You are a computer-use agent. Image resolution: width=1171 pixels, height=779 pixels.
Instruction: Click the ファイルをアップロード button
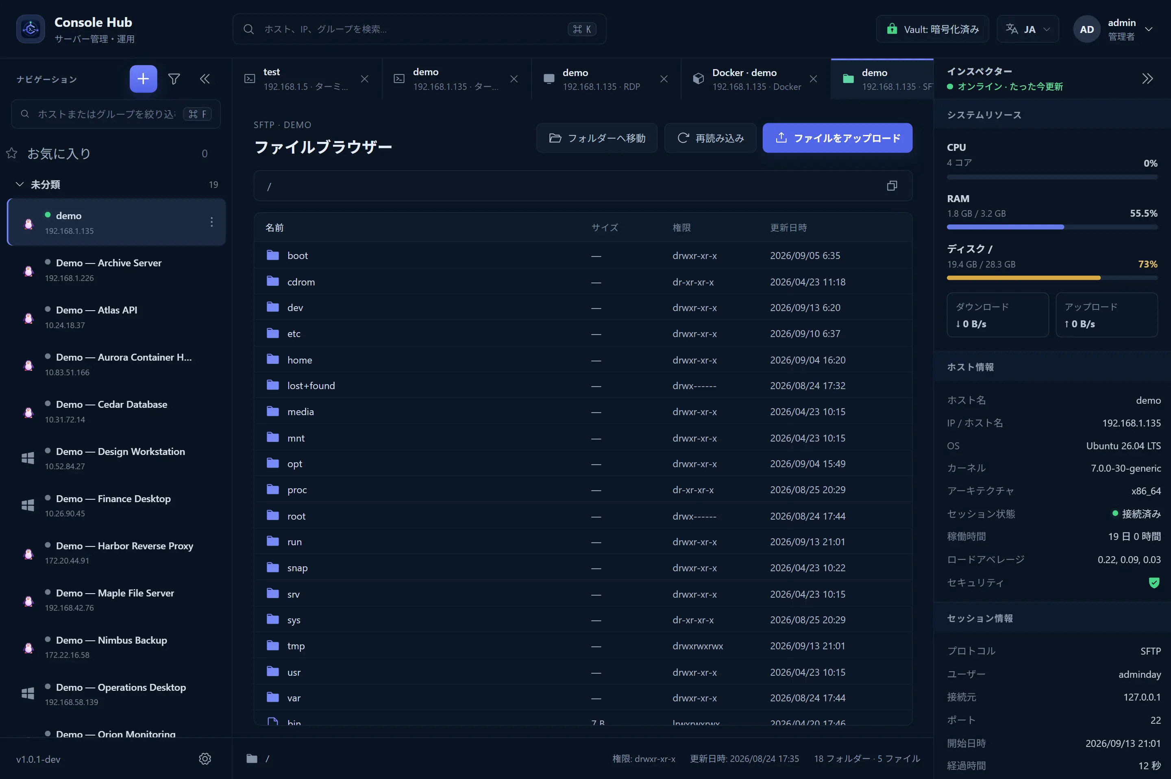point(837,137)
